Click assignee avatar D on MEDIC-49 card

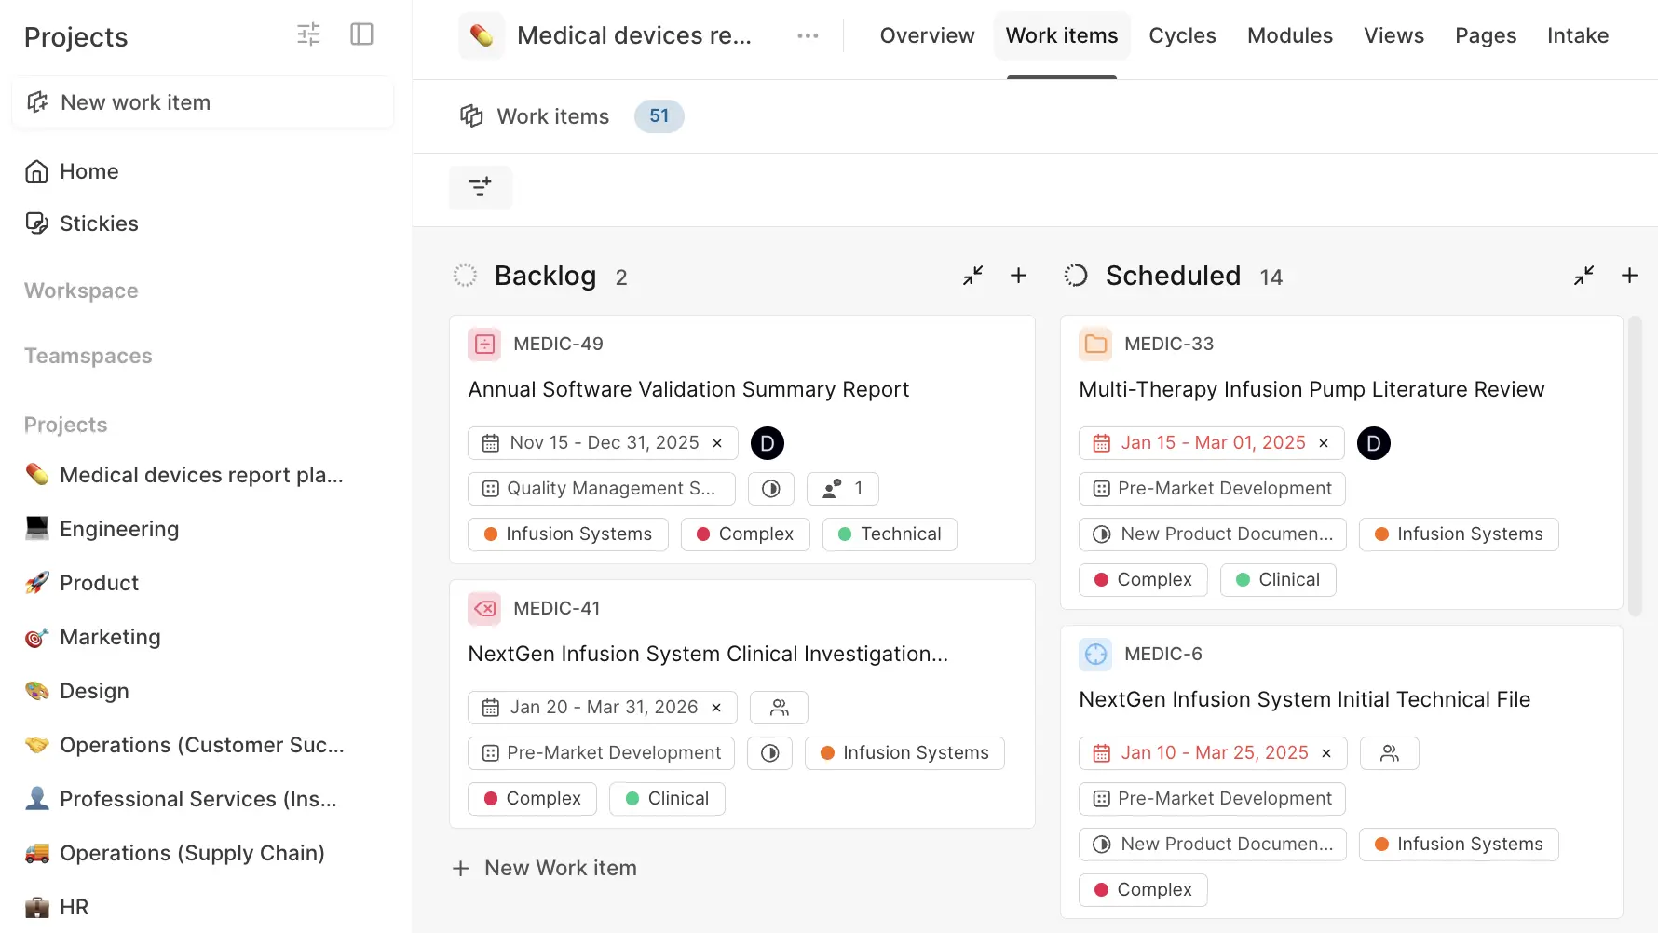pos(768,443)
